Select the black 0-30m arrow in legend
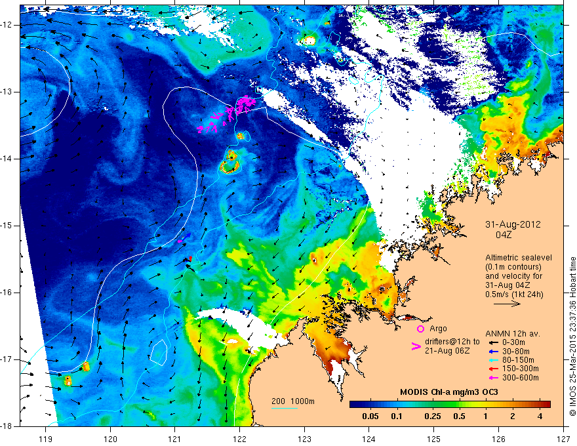The width and height of the screenshot is (577, 446). [494, 342]
